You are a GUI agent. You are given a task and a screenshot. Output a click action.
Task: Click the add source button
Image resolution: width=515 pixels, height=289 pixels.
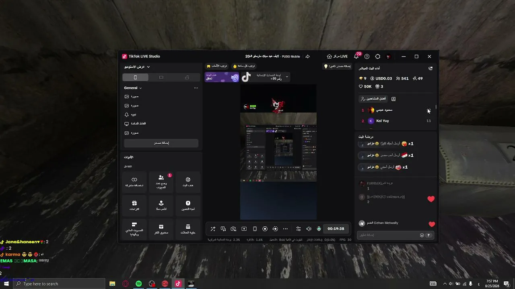coord(161,143)
